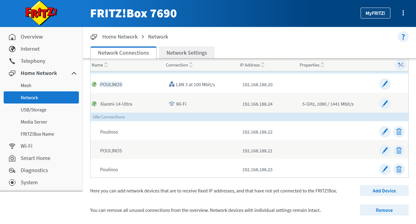Edit the idle device at 192.168.188.23
This screenshot has height=224, width=416.
[x=385, y=169]
